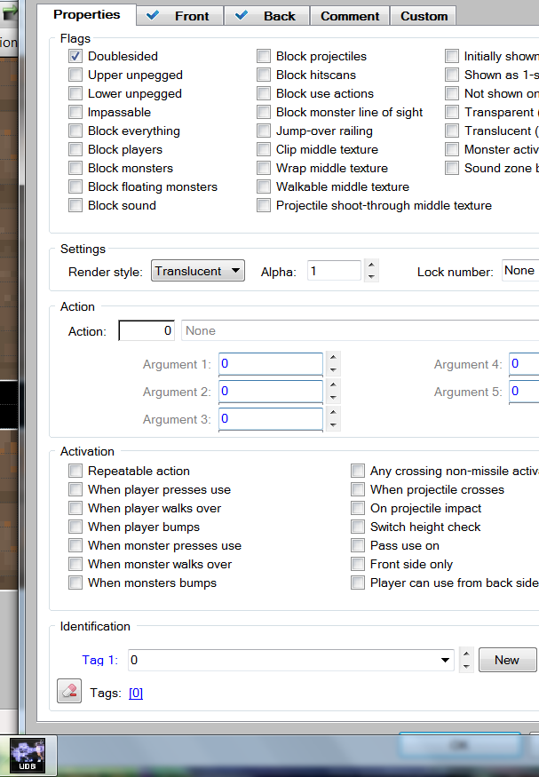Uncheck the Doublesided flag
Image resolution: width=539 pixels, height=777 pixels.
coord(76,57)
